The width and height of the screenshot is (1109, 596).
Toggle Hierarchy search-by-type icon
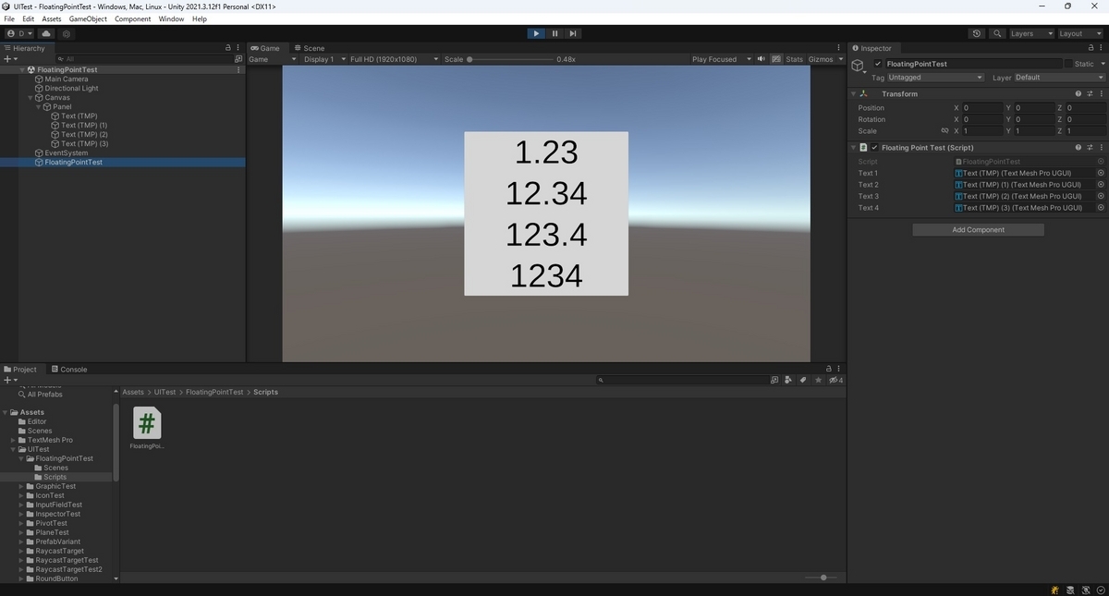pyautogui.click(x=238, y=59)
